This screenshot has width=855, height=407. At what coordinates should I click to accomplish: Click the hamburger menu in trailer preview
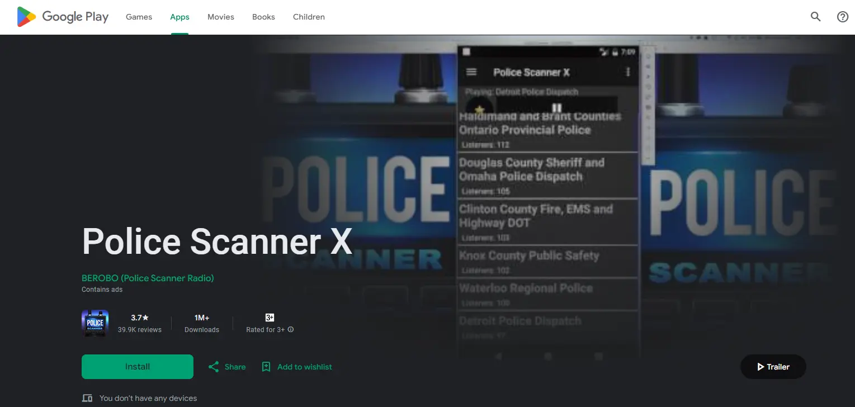point(471,72)
